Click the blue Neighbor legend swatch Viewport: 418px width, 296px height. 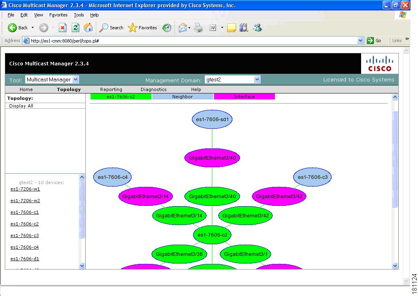pos(183,97)
